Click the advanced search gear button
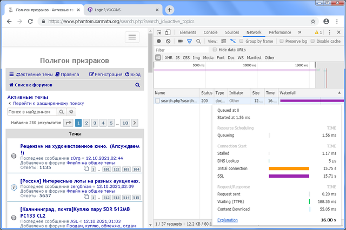346x230 pixels. [x=71, y=112]
